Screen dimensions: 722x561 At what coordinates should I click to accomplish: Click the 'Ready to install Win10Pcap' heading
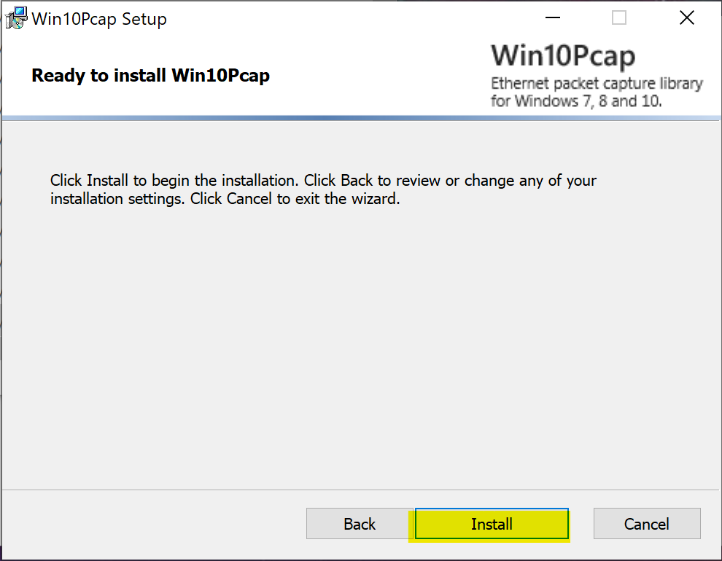pyautogui.click(x=150, y=76)
